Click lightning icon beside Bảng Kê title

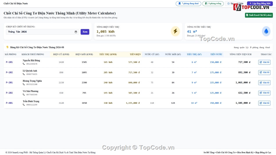point(7,47)
